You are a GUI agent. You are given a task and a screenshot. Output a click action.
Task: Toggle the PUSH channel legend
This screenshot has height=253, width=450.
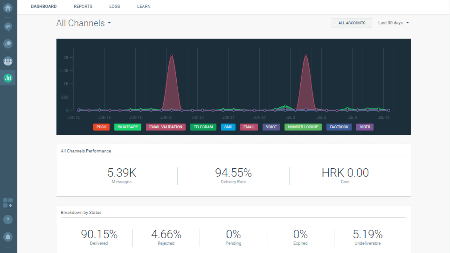pos(102,127)
